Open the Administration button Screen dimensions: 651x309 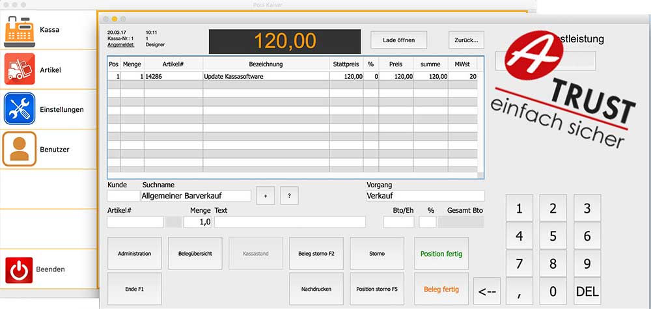coord(135,254)
